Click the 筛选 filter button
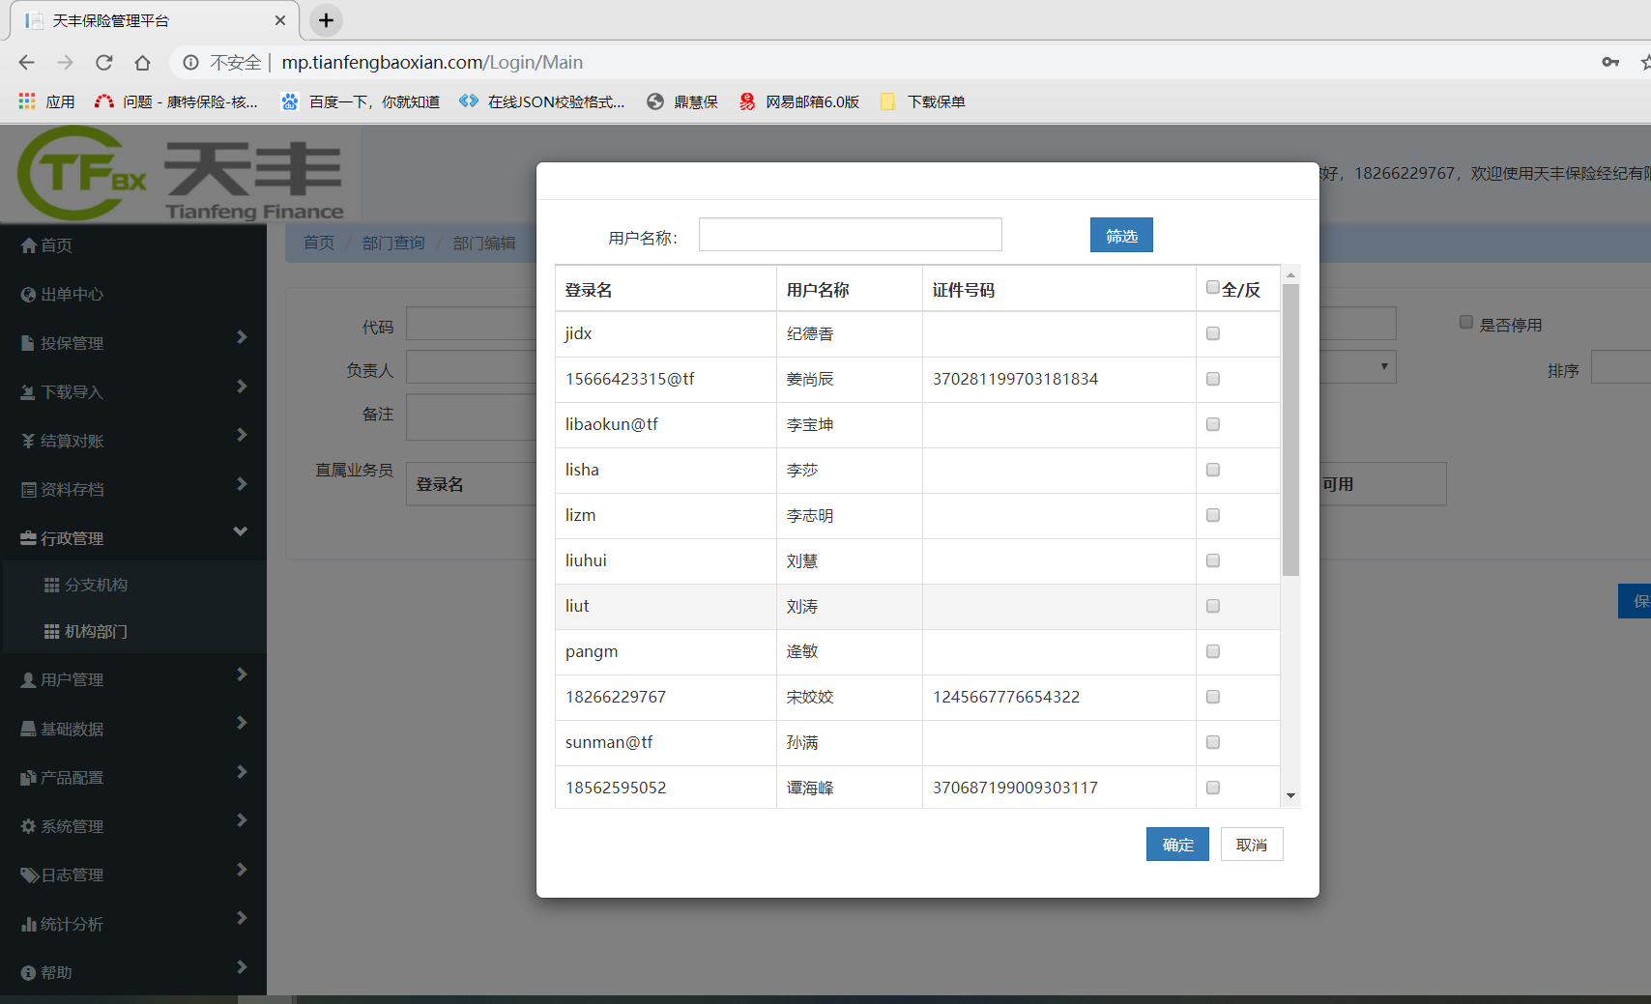Screen dimensions: 1651x1004 click(x=1120, y=235)
